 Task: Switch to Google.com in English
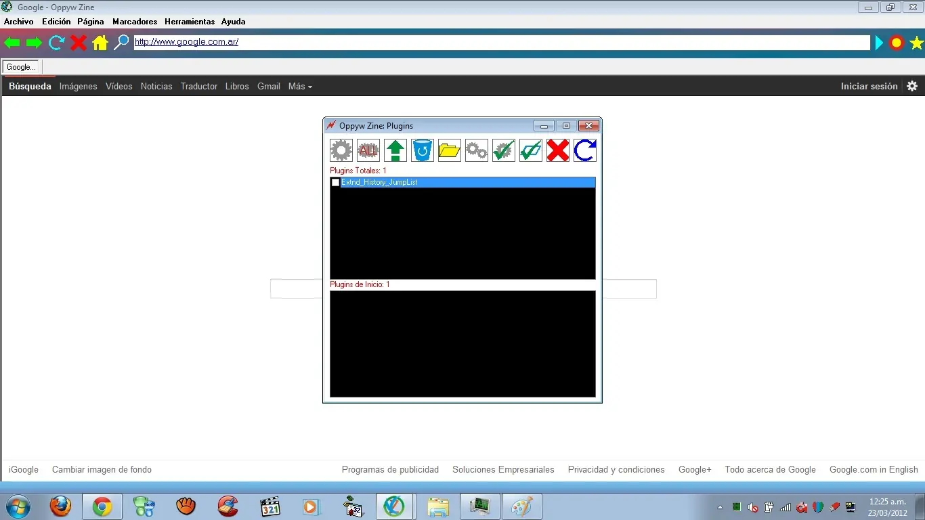coord(874,469)
